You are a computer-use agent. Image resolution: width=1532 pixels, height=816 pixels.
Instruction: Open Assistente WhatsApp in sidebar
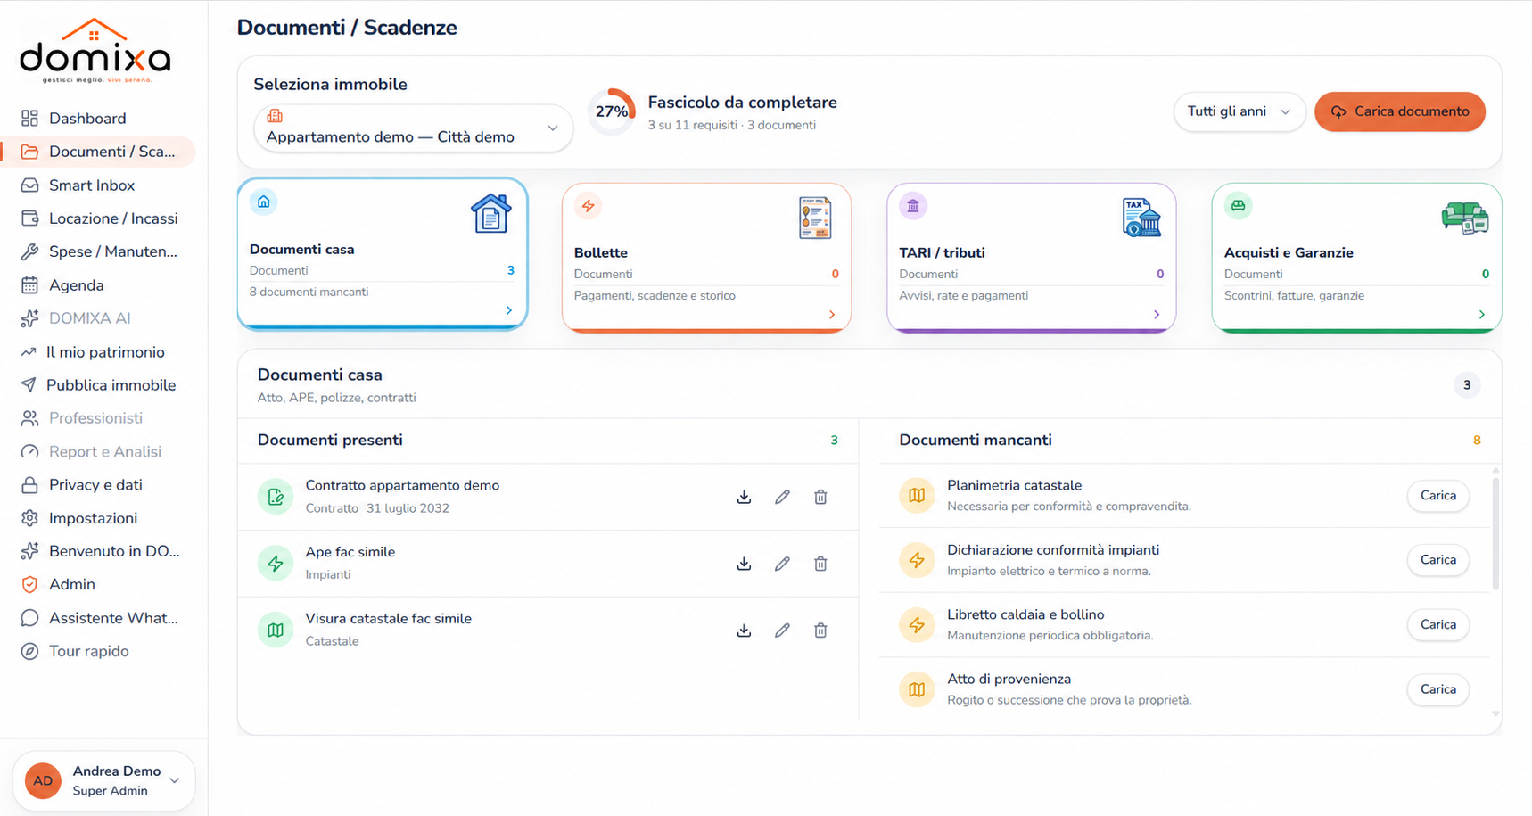98,618
